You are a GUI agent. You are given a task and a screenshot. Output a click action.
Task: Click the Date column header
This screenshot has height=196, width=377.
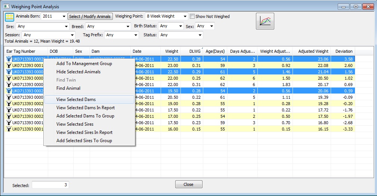pos(146,51)
